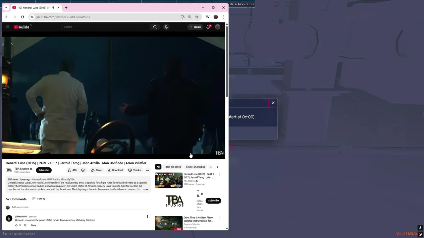Dislike the @Mandra08 comment

click(25, 225)
